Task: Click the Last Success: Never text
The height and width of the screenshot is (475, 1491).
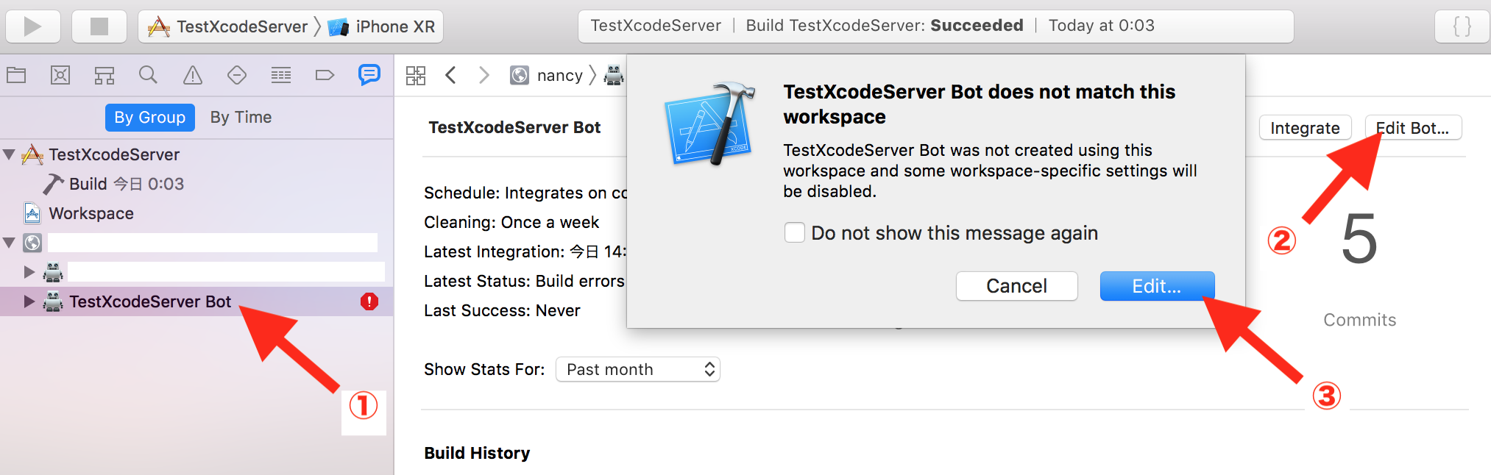Action: point(502,310)
